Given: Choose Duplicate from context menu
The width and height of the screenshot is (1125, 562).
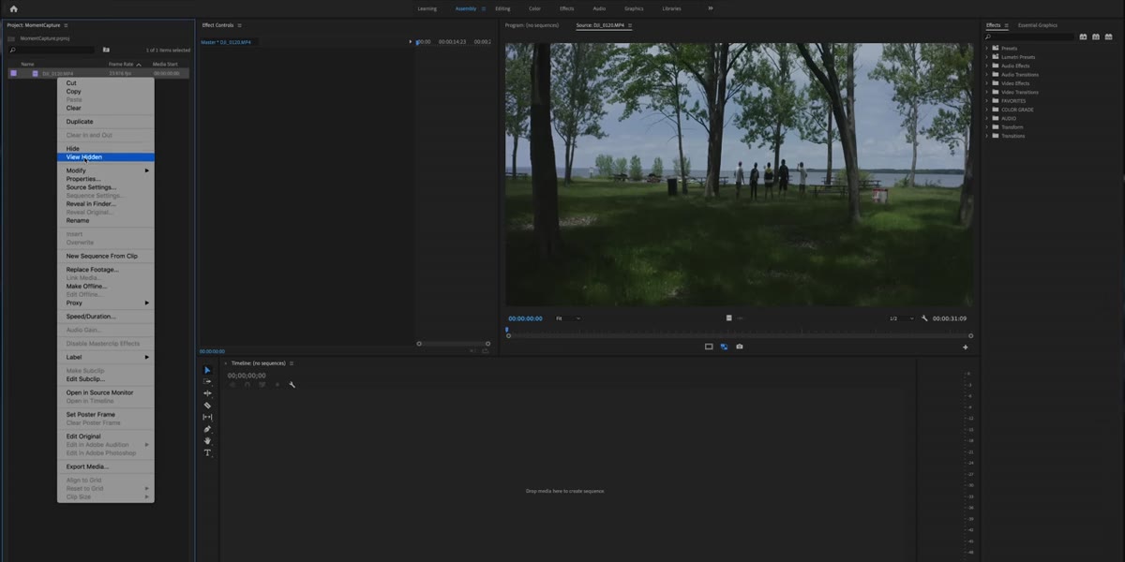Looking at the screenshot, I should 106,122.
